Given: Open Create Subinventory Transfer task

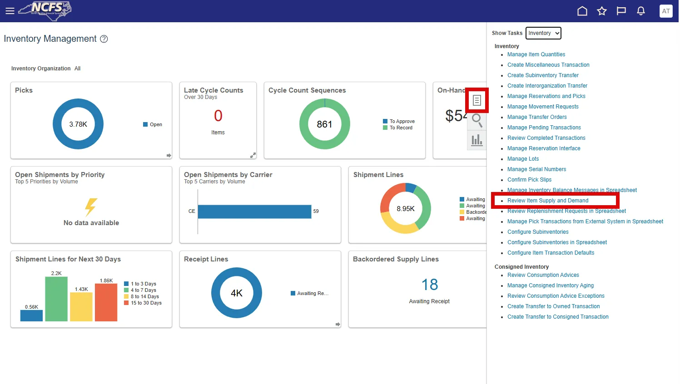Looking at the screenshot, I should pos(543,75).
